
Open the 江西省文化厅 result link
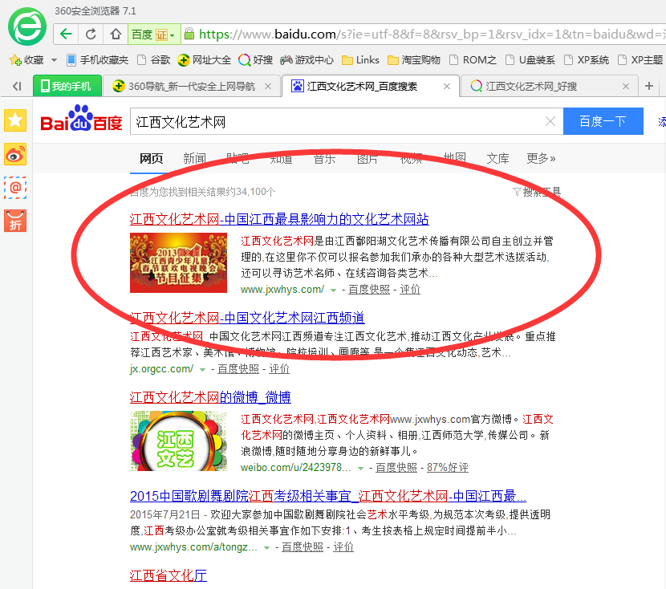(169, 576)
